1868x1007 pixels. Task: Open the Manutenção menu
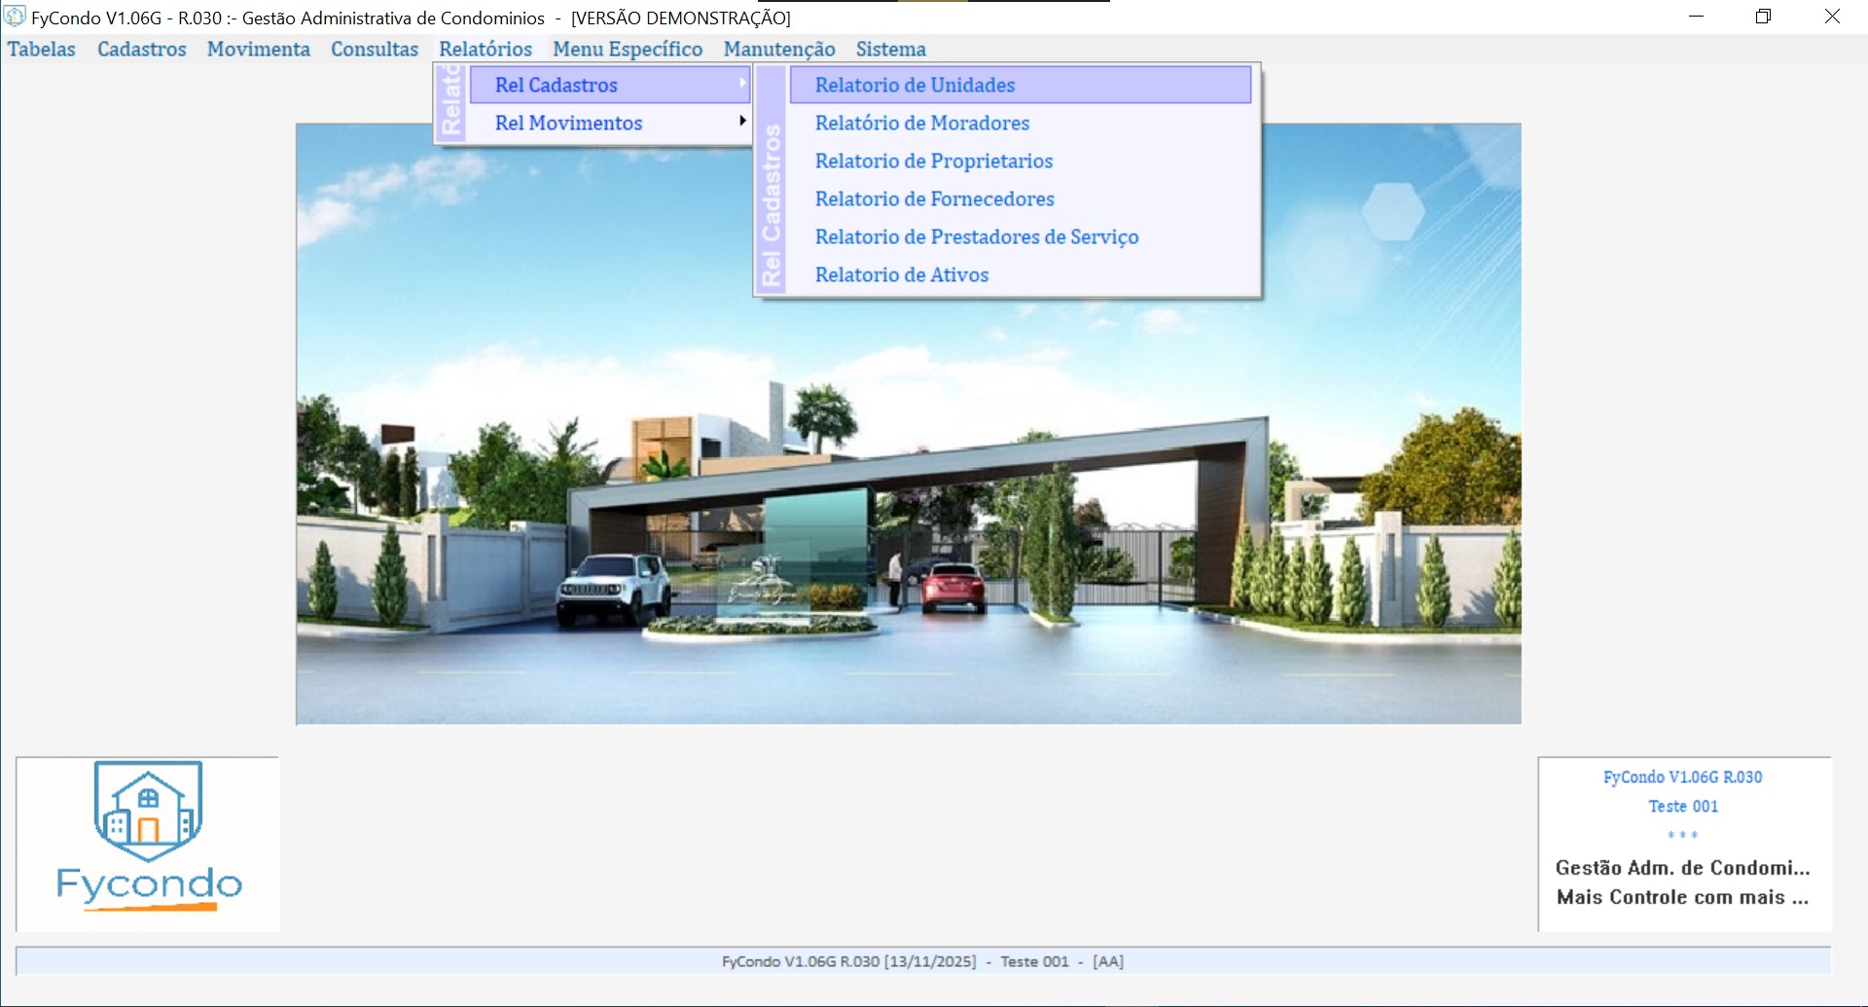(x=778, y=49)
